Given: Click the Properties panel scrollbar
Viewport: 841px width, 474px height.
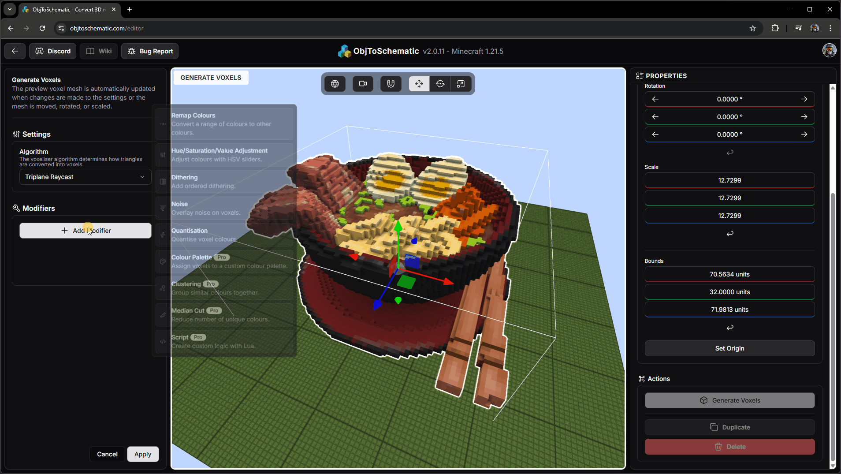Looking at the screenshot, I should click(832, 326).
